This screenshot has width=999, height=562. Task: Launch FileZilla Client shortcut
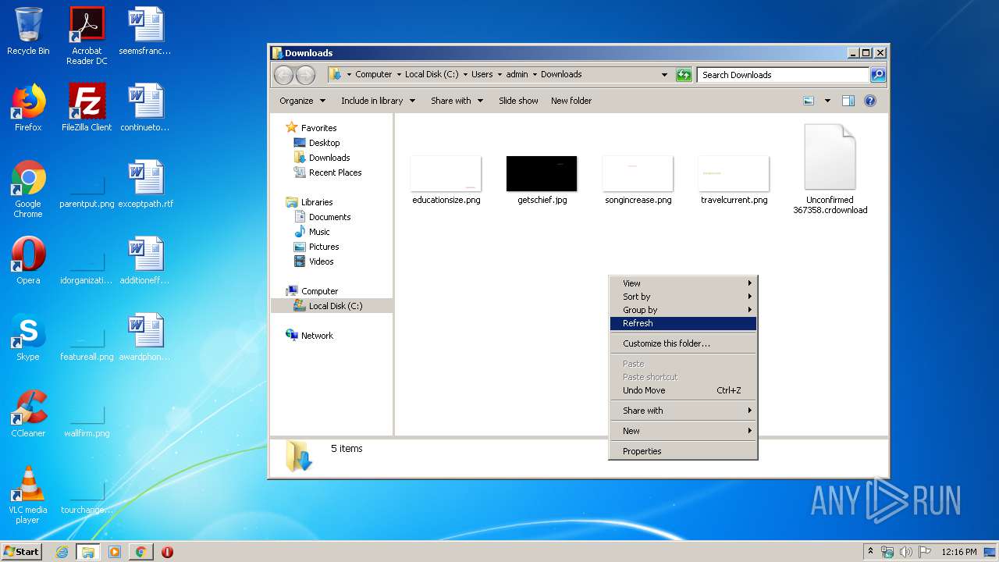(x=87, y=108)
